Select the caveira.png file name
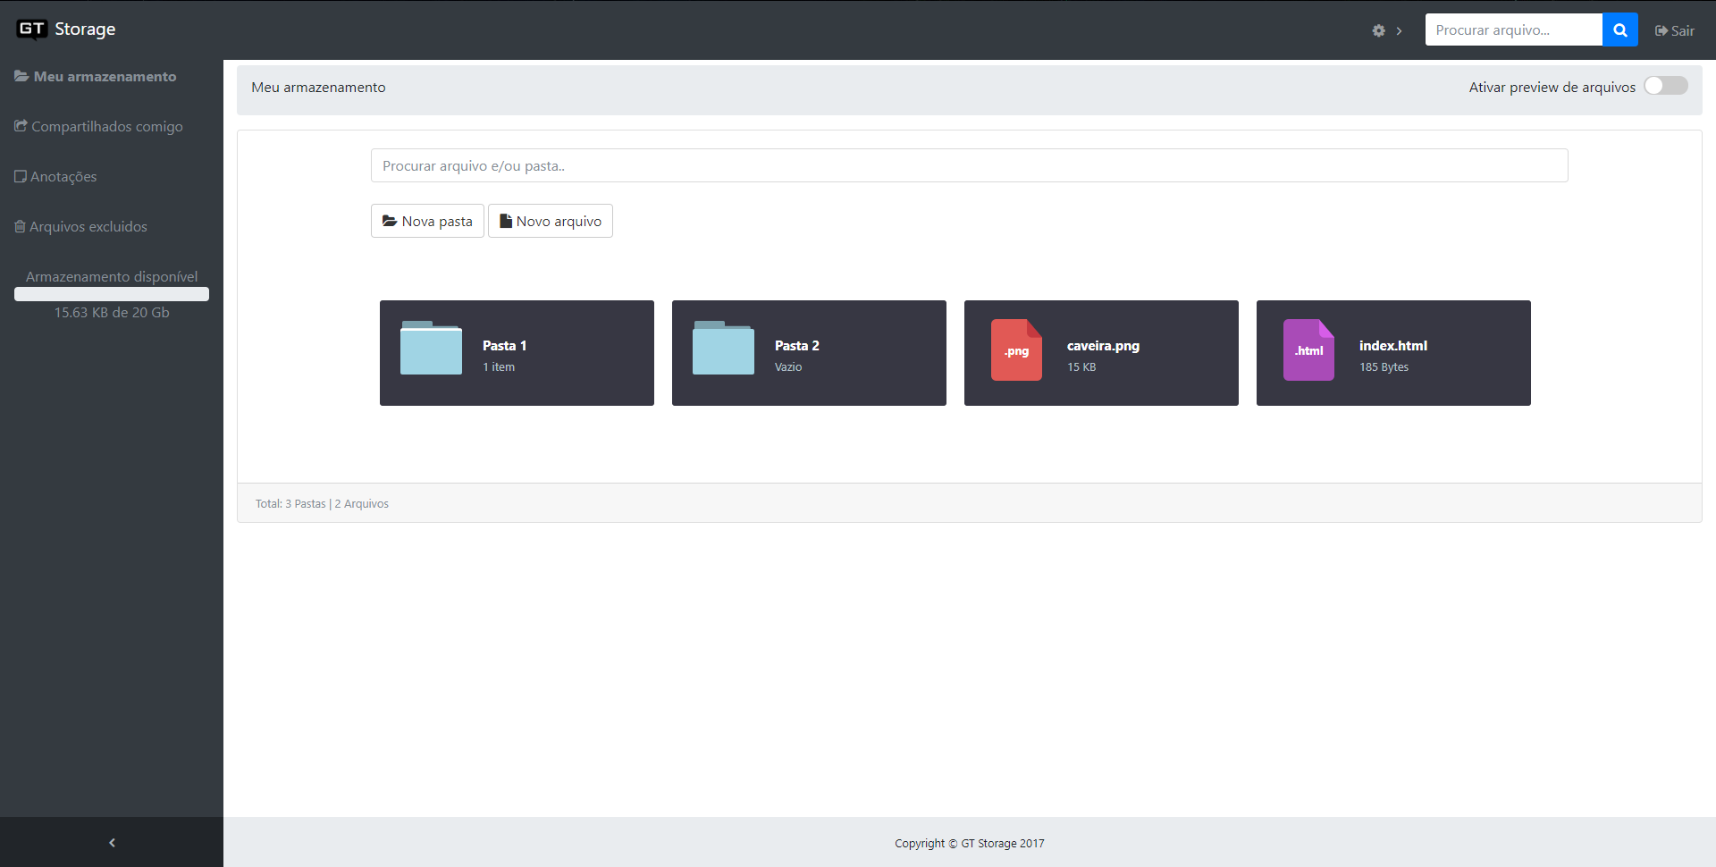This screenshot has height=867, width=1716. point(1103,345)
